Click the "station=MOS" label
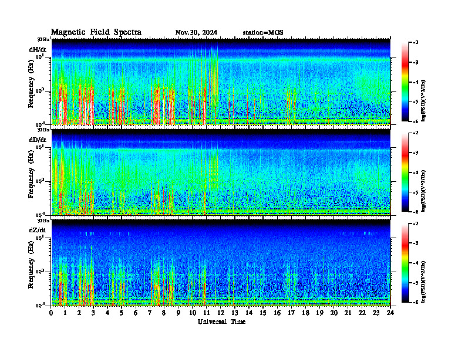This screenshot has height=359, width=465. [263, 32]
